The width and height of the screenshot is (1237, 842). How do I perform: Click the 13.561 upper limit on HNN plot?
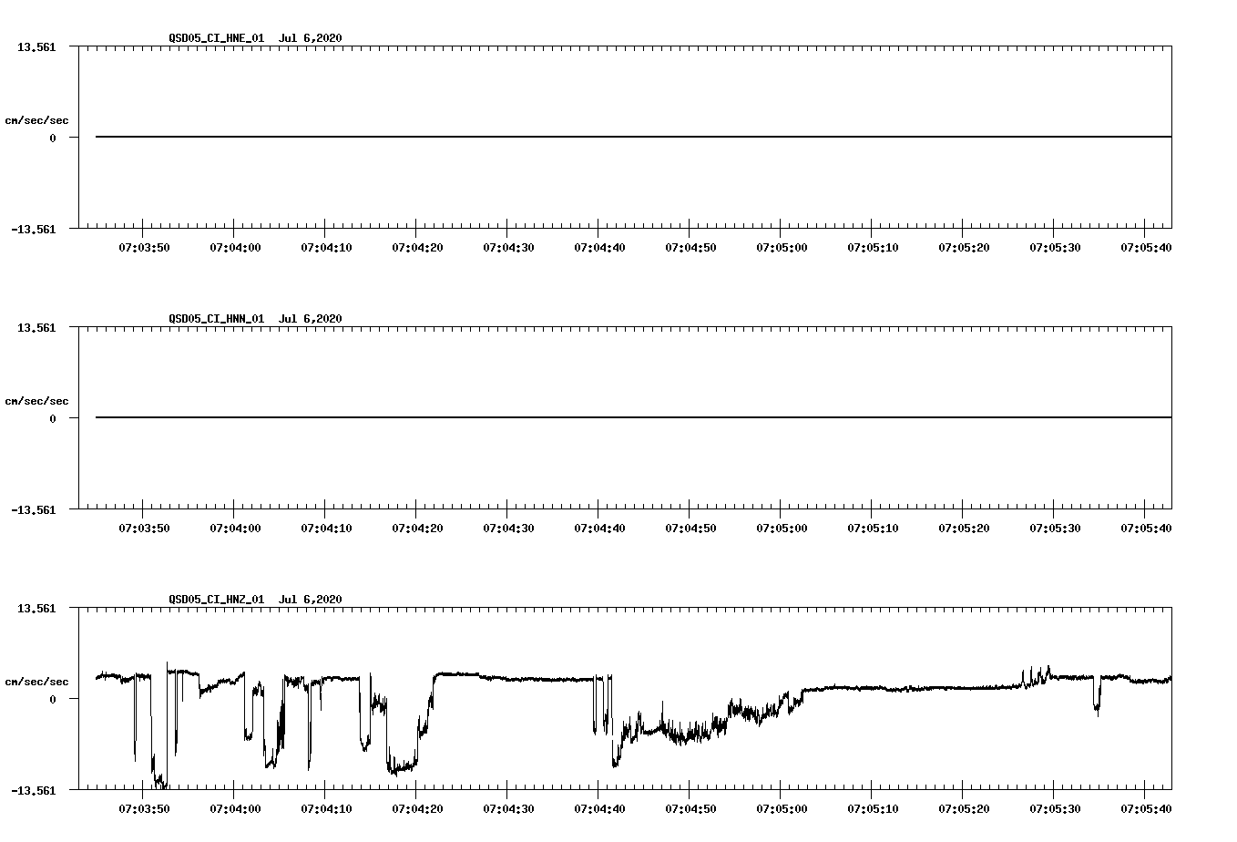[x=36, y=327]
